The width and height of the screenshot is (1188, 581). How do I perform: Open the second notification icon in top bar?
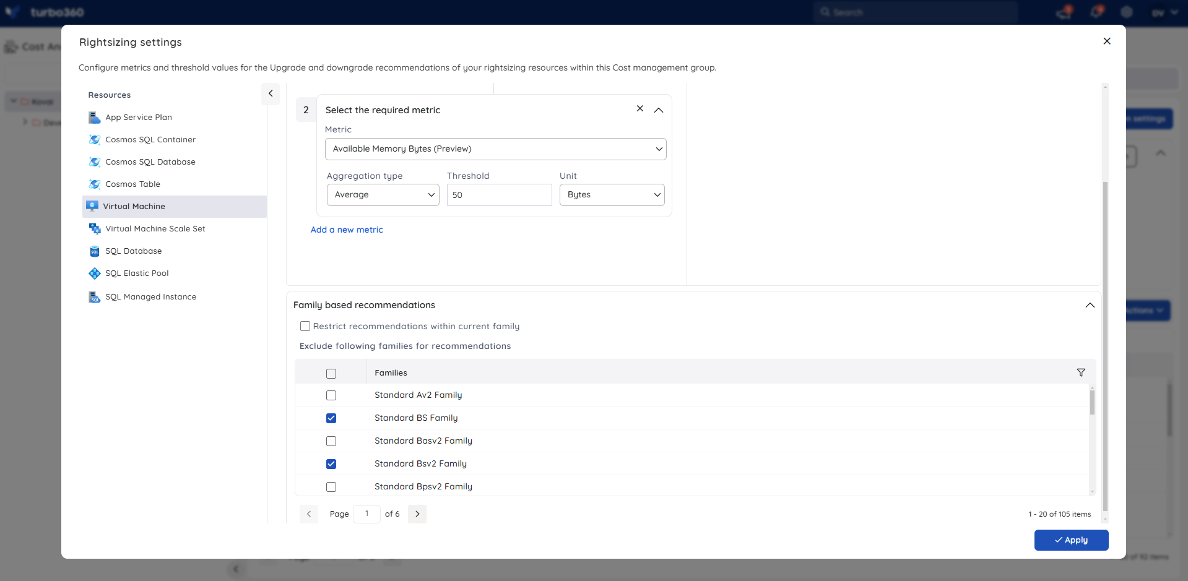coord(1096,12)
